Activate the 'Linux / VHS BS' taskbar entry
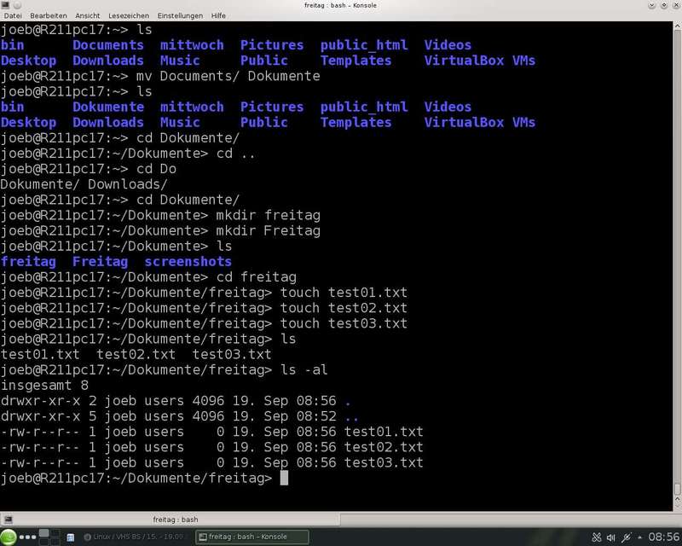Image resolution: width=682 pixels, height=546 pixels. (x=135, y=537)
